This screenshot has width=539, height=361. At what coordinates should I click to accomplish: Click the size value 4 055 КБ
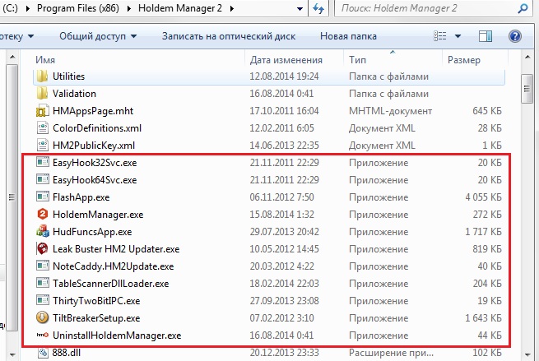tap(483, 197)
